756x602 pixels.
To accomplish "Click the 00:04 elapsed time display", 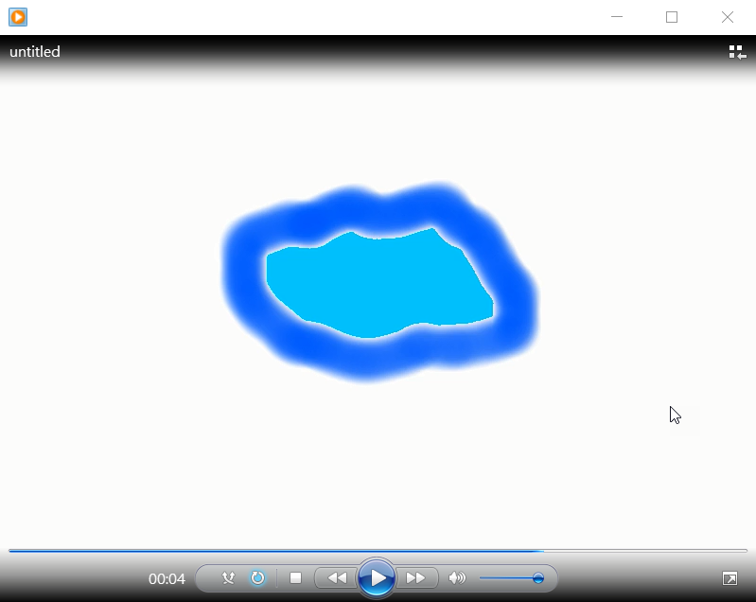I will tap(167, 578).
